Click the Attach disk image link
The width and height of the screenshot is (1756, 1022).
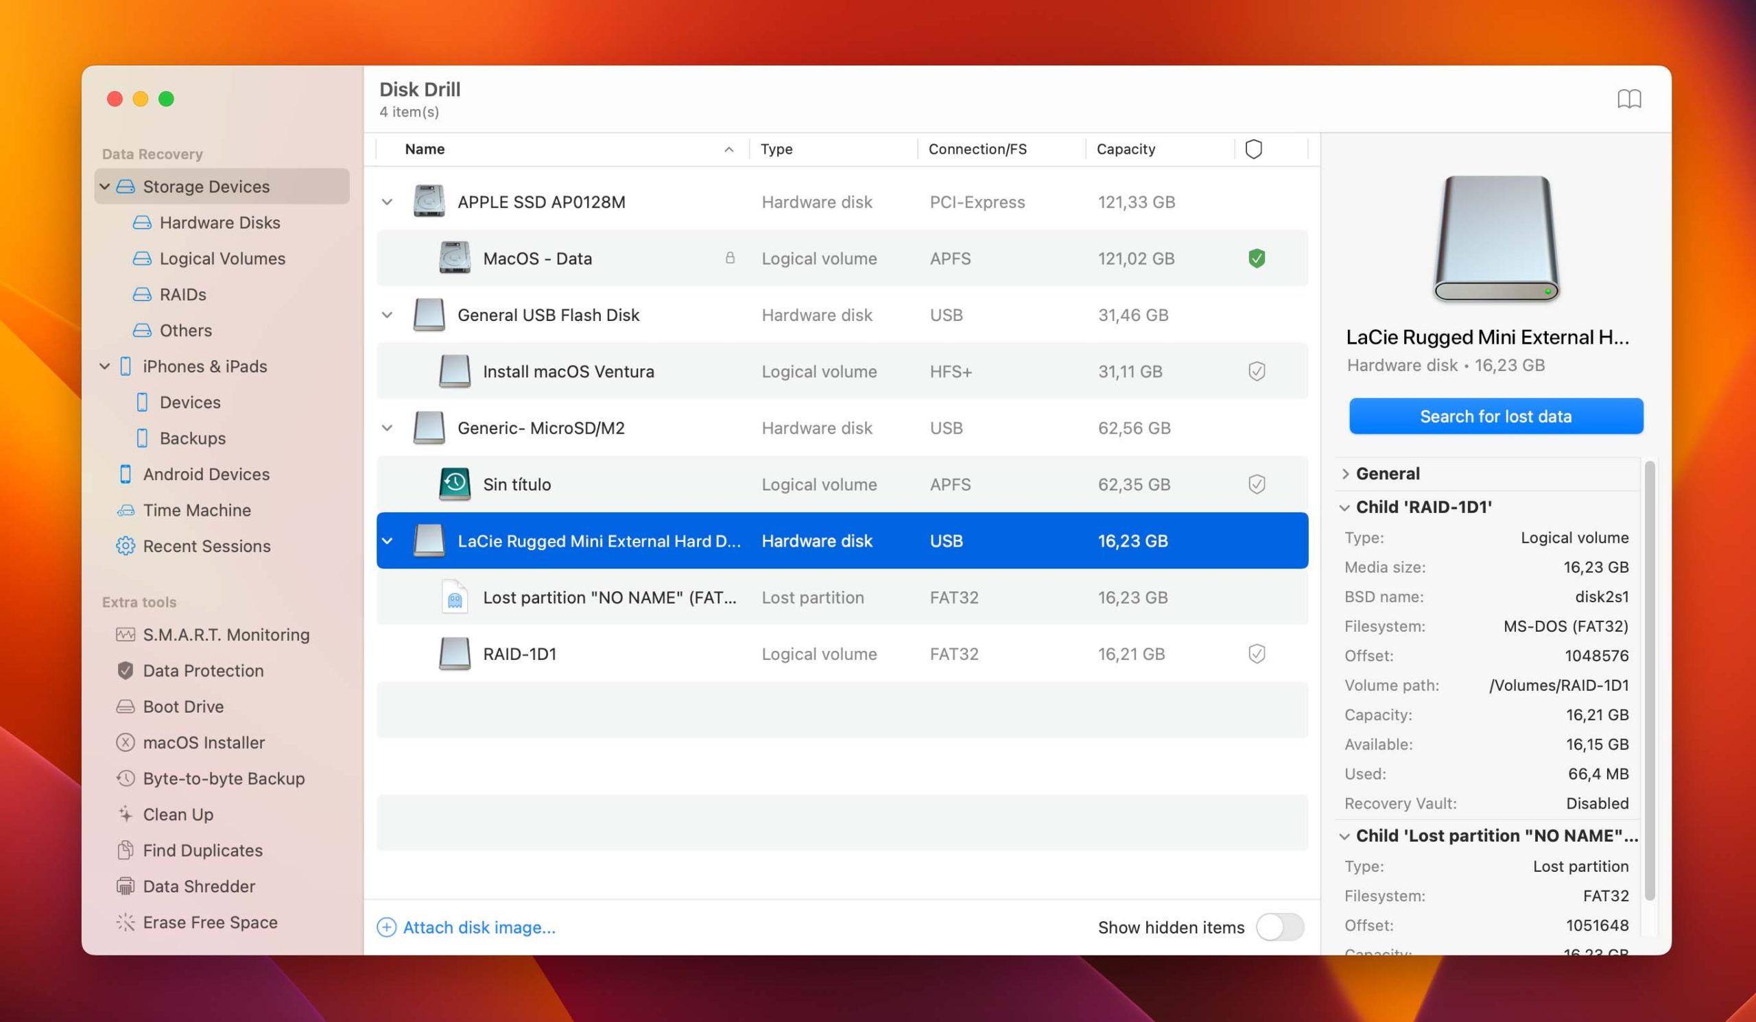tap(466, 927)
